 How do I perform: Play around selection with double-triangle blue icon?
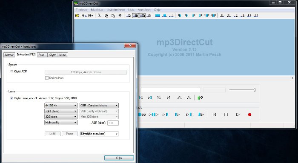(154, 114)
